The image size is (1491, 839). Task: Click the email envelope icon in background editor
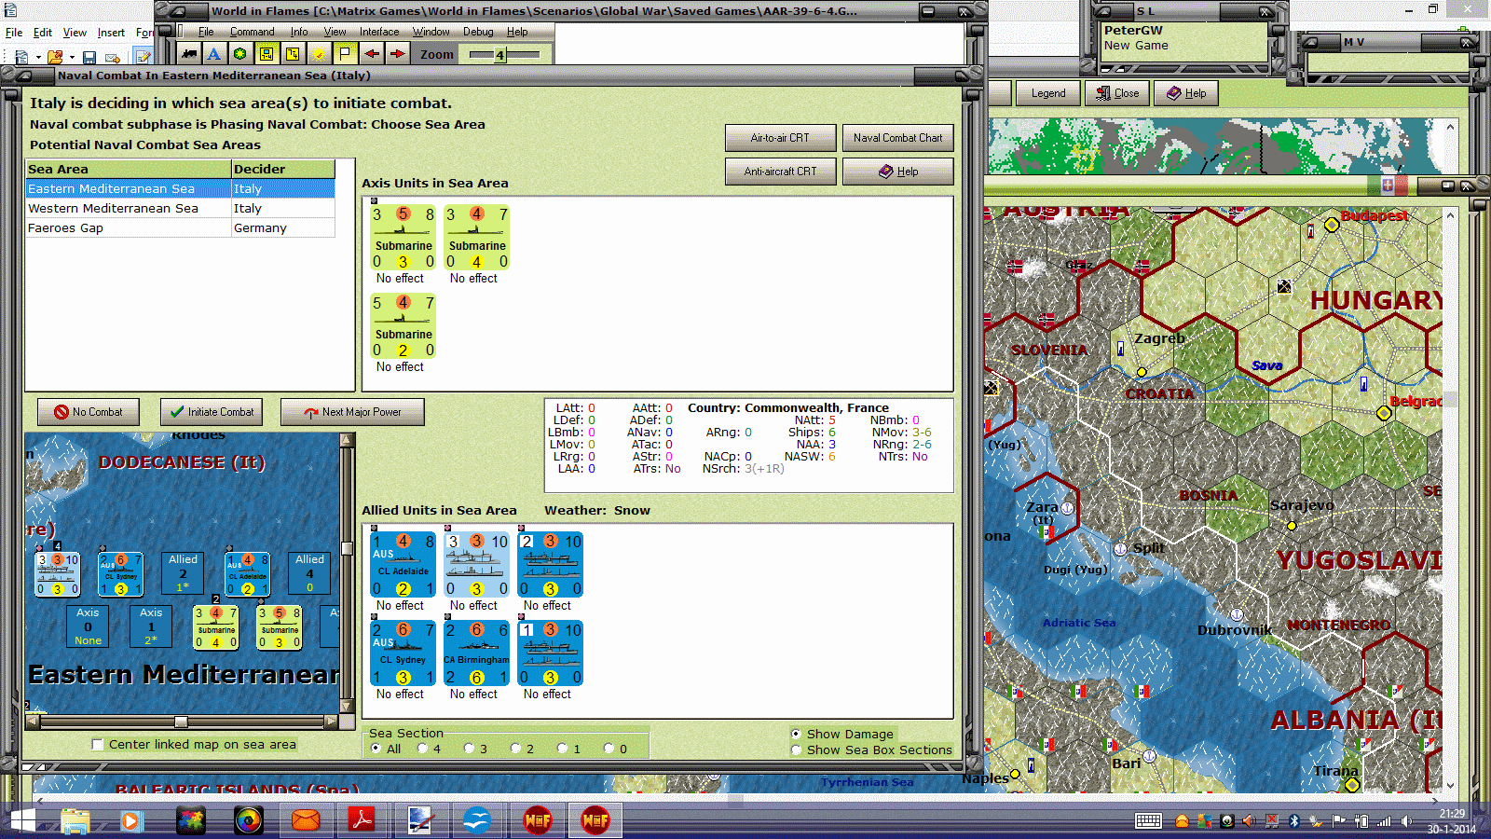click(113, 58)
